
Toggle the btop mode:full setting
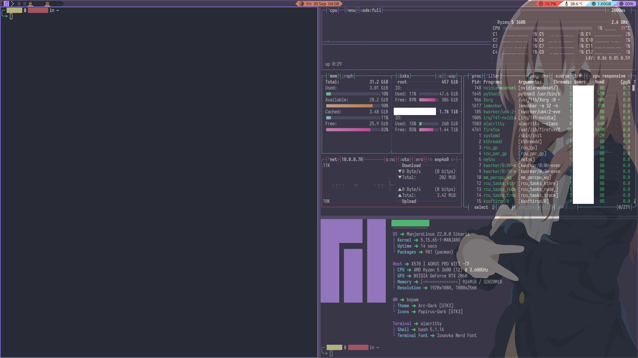pyautogui.click(x=371, y=10)
